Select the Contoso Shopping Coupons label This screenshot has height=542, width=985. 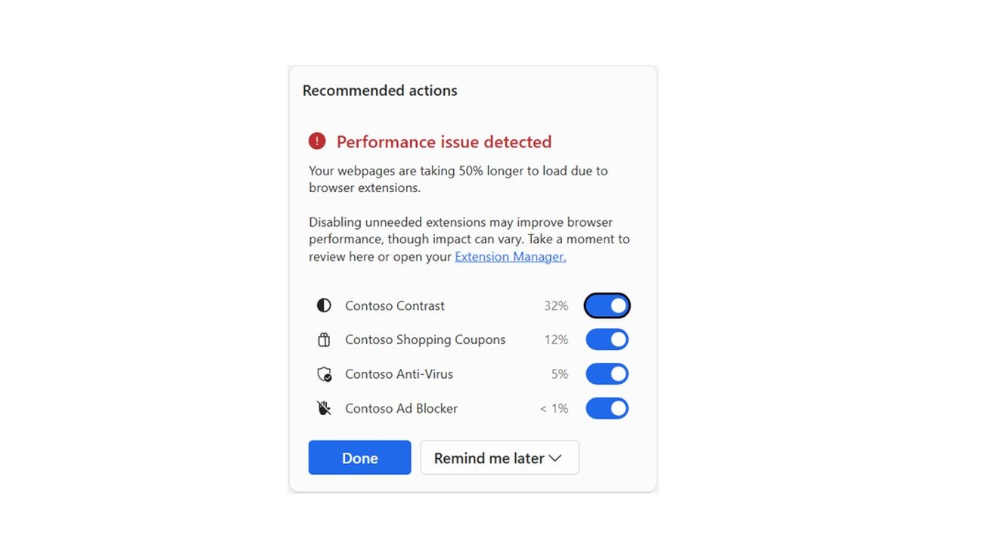[x=425, y=339]
